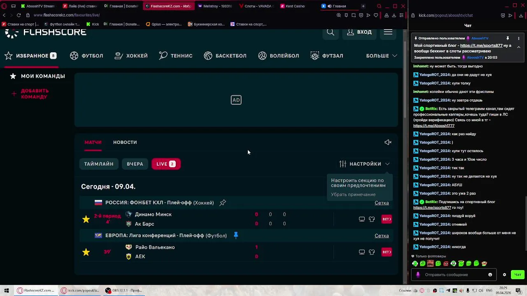
Task: Click Убрать примечание to dismiss tooltip
Action: coord(353,194)
